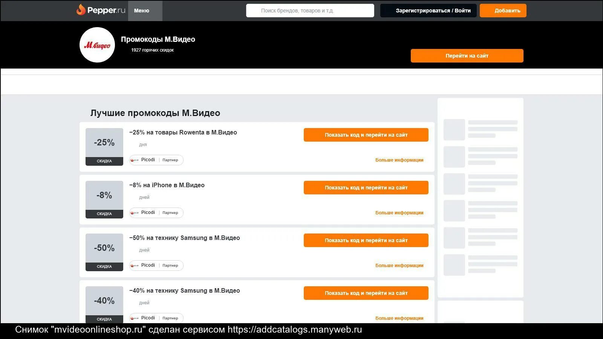603x339 pixels.
Task: Show code for the Samsung −40% offer
Action: click(366, 293)
